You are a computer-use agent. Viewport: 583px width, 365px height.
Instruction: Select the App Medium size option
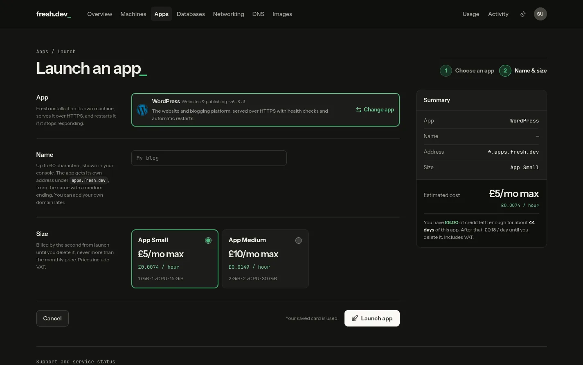(265, 259)
